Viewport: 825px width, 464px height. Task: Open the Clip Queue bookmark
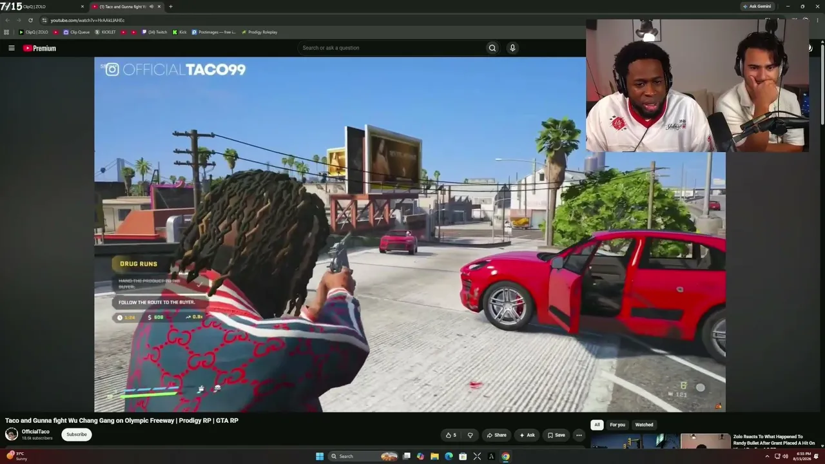tap(76, 32)
